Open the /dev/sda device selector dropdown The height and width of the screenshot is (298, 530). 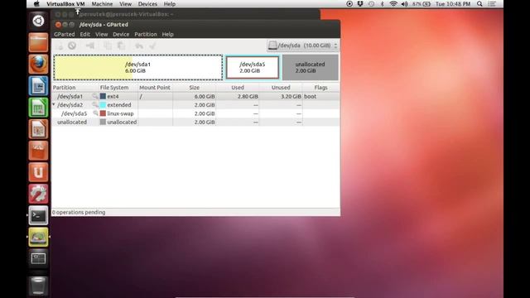tap(303, 46)
